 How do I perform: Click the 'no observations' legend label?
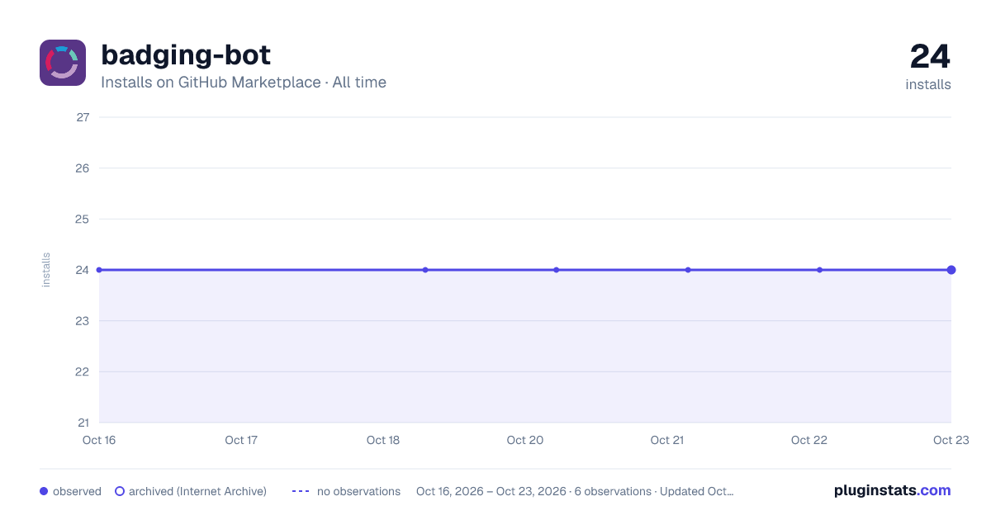[358, 491]
